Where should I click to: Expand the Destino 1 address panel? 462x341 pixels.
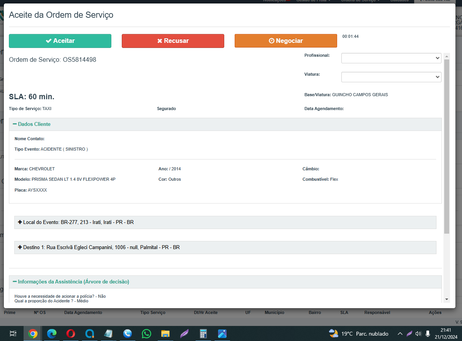(20, 247)
